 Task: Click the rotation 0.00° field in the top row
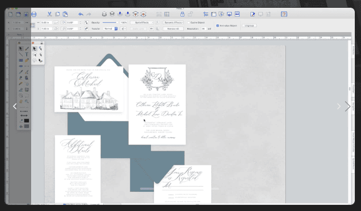coord(72,22)
